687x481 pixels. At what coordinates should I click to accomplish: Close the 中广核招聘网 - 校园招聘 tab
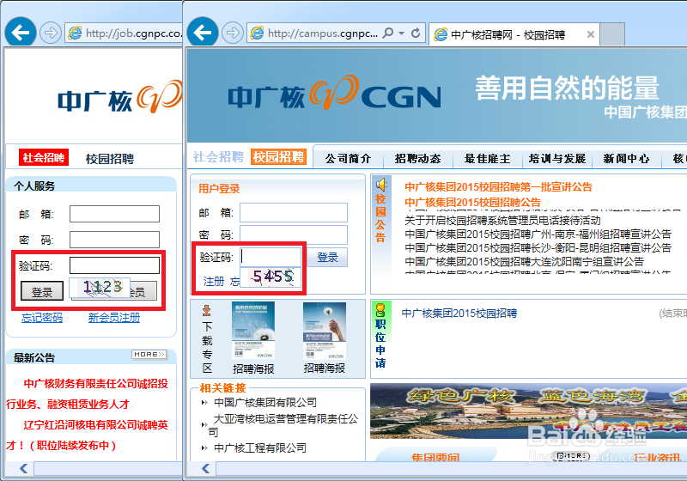(x=591, y=34)
